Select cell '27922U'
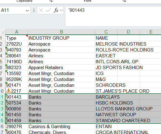The height and width of the screenshot is (134, 161). pos(16,44)
